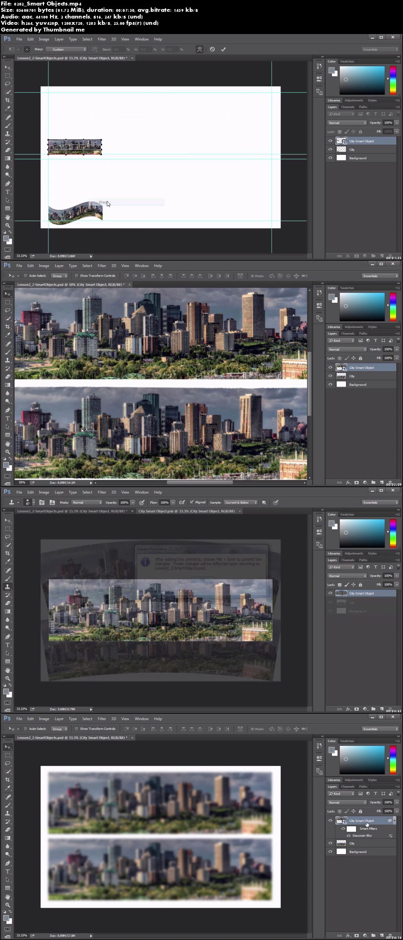Switch to Channels tab in the 00:06:16 frame
Screen dimensions: 403x940
[x=348, y=786]
